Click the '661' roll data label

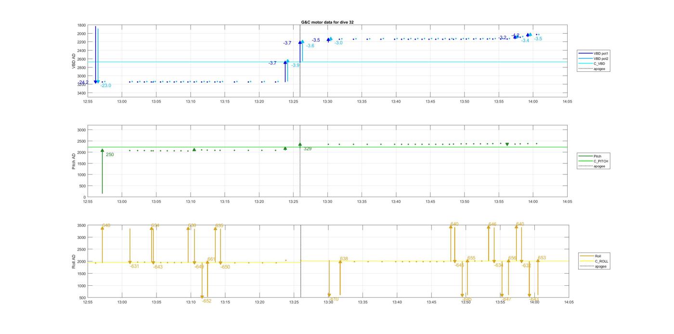point(211,259)
